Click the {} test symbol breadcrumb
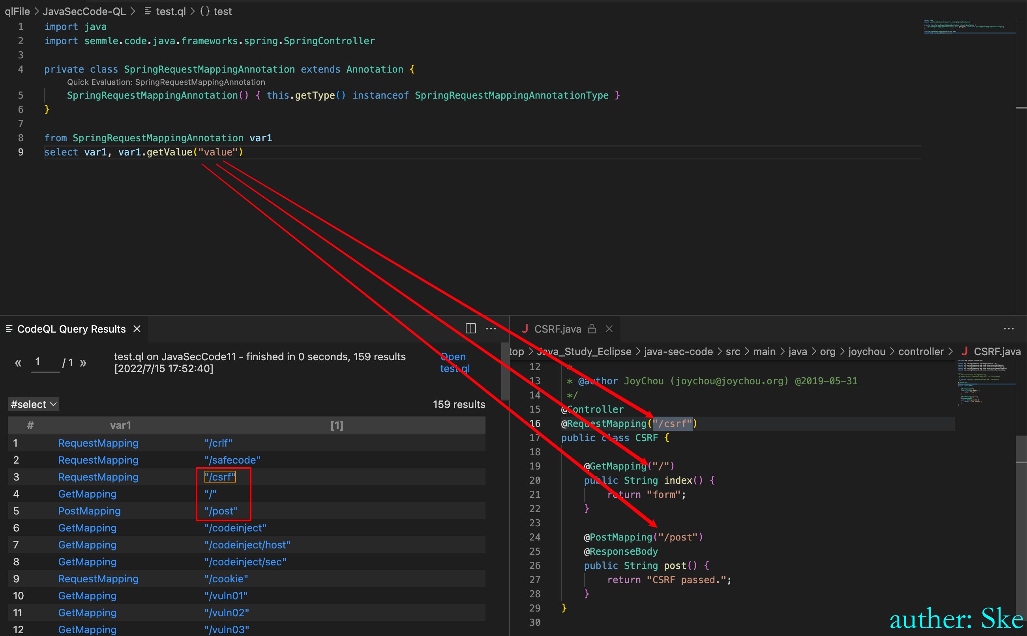1027x636 pixels. coord(216,11)
